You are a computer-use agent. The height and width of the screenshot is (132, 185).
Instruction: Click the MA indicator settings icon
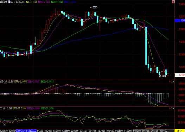9,2
